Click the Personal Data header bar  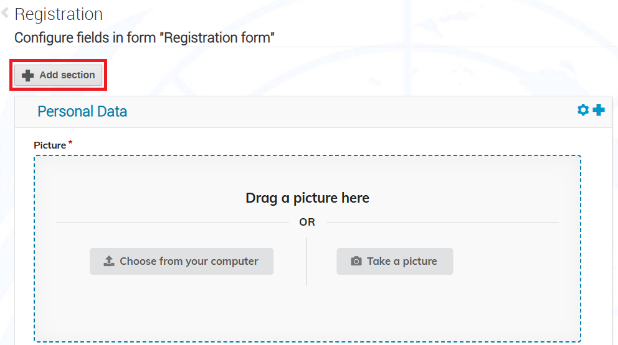point(313,112)
